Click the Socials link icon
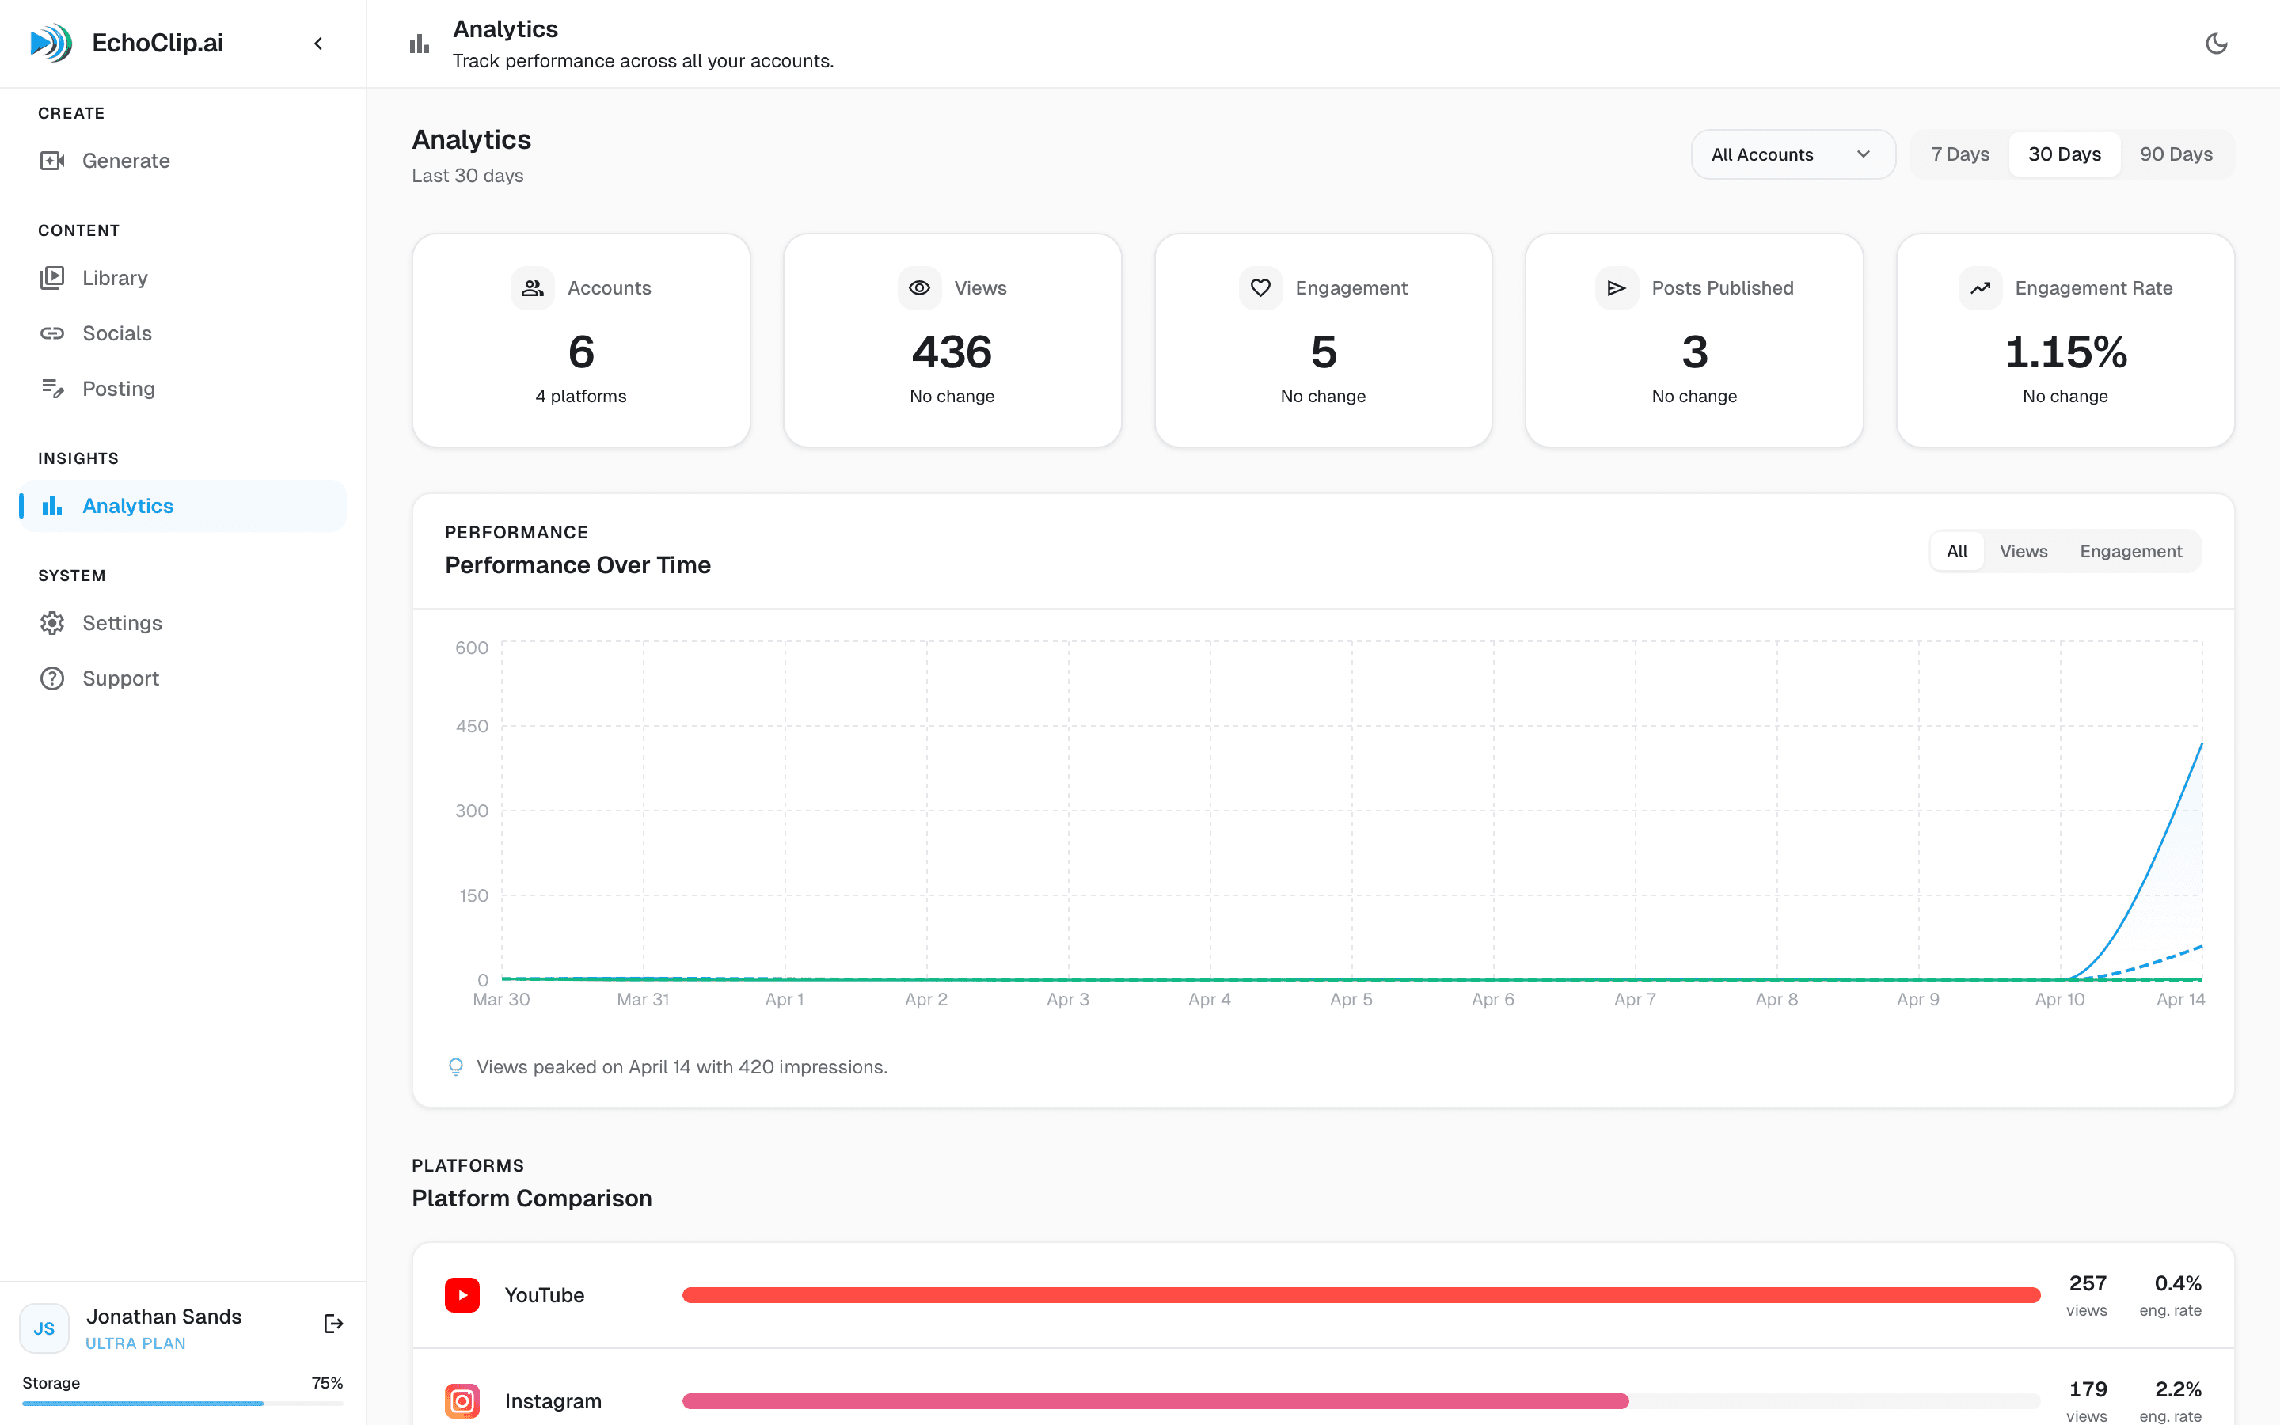This screenshot has height=1425, width=2280. 51,332
